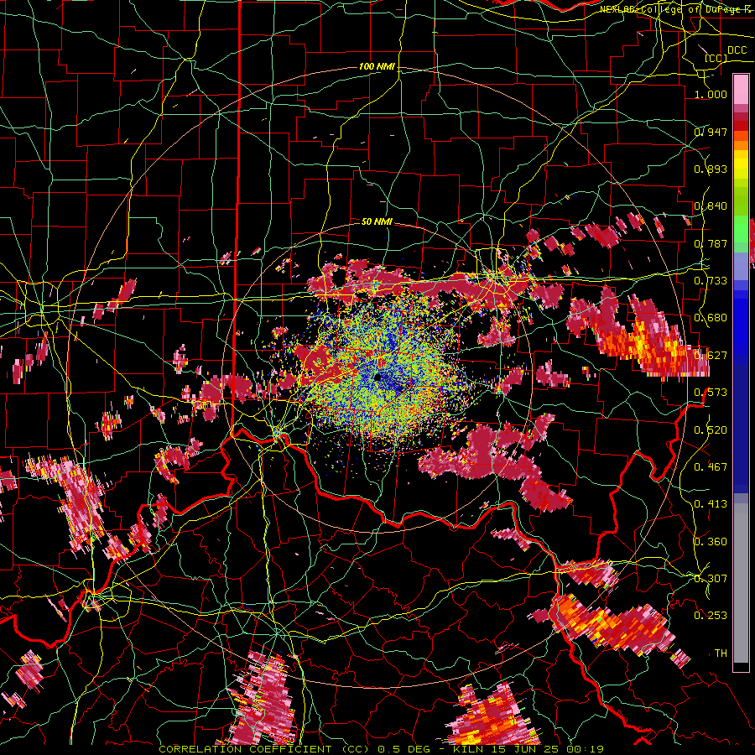The width and height of the screenshot is (755, 755).
Task: Click the DCC label above color scale
Action: [737, 50]
